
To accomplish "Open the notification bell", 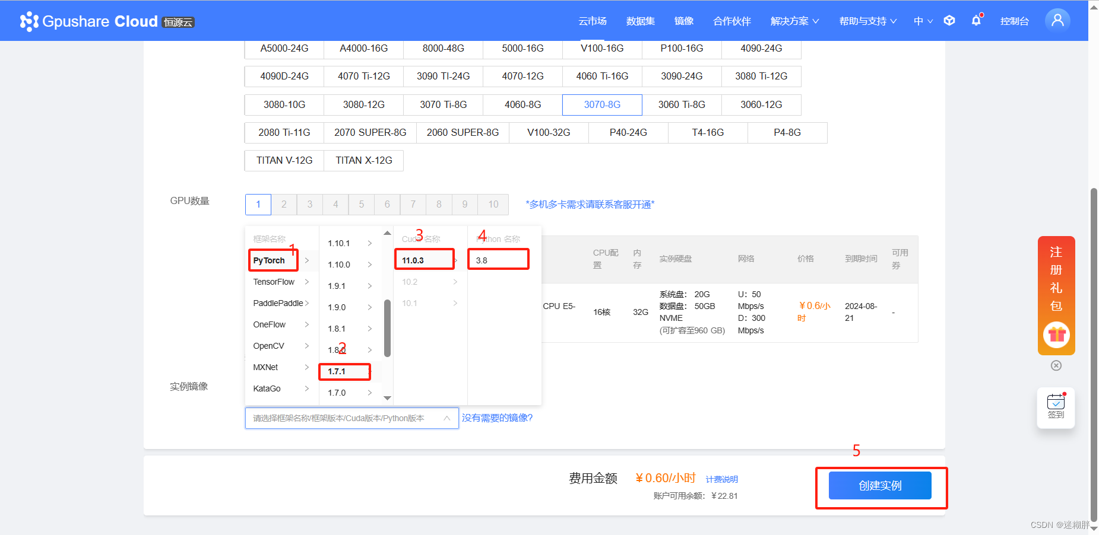I will tap(977, 21).
